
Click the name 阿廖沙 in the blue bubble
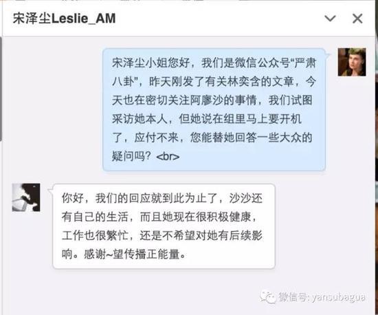point(207,100)
